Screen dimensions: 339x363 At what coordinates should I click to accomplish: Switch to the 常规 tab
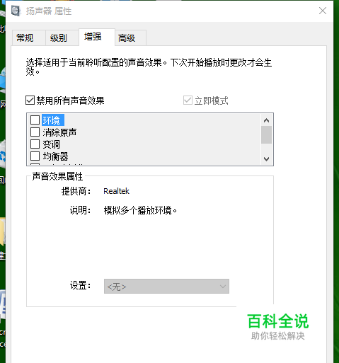click(29, 38)
